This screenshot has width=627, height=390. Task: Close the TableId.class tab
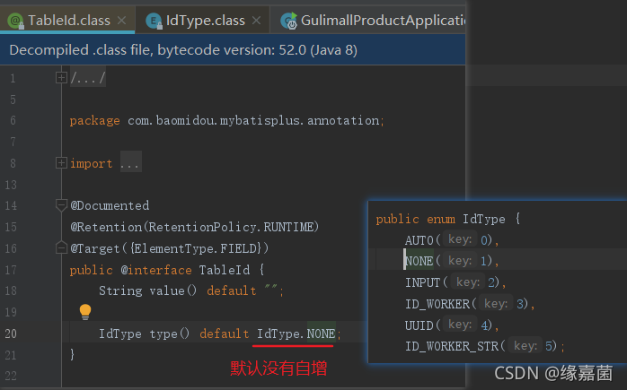coord(122,21)
